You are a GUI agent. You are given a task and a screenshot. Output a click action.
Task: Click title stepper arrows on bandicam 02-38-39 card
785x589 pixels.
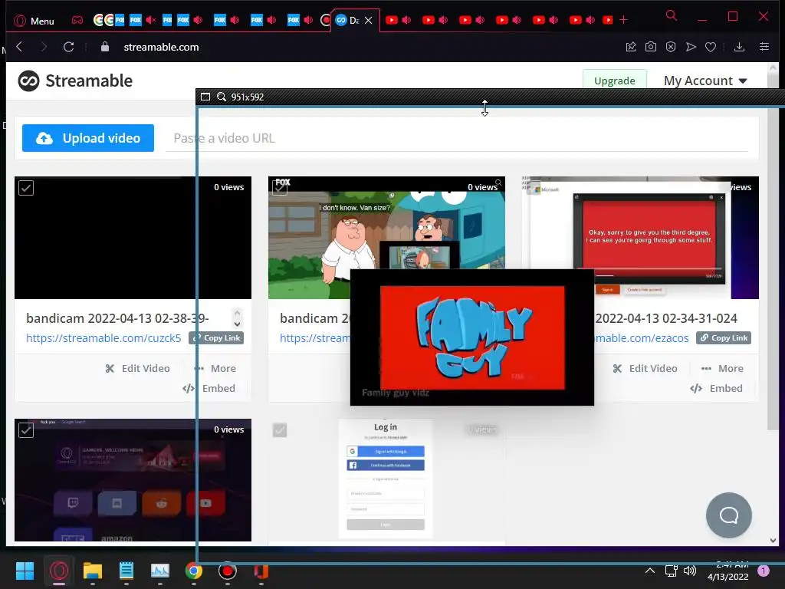238,318
